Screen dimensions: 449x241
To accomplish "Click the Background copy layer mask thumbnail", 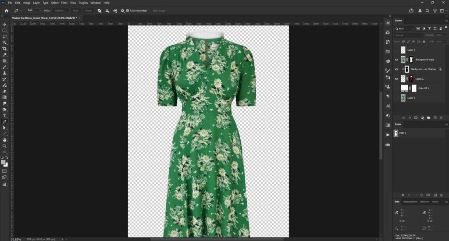I will 411,60.
